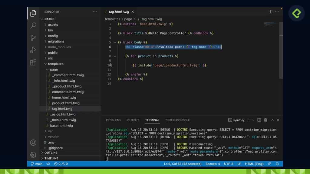Screen dimensions: 310x174
Task: Fold the for loop at line 8
Action: click(114, 56)
